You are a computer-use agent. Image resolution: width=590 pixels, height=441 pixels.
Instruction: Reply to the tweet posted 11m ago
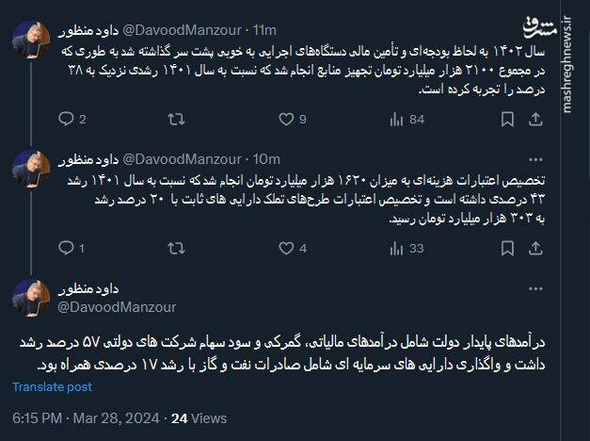point(66,120)
